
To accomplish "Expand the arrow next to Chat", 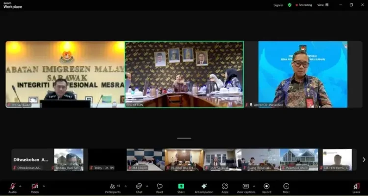I will 147,186.
